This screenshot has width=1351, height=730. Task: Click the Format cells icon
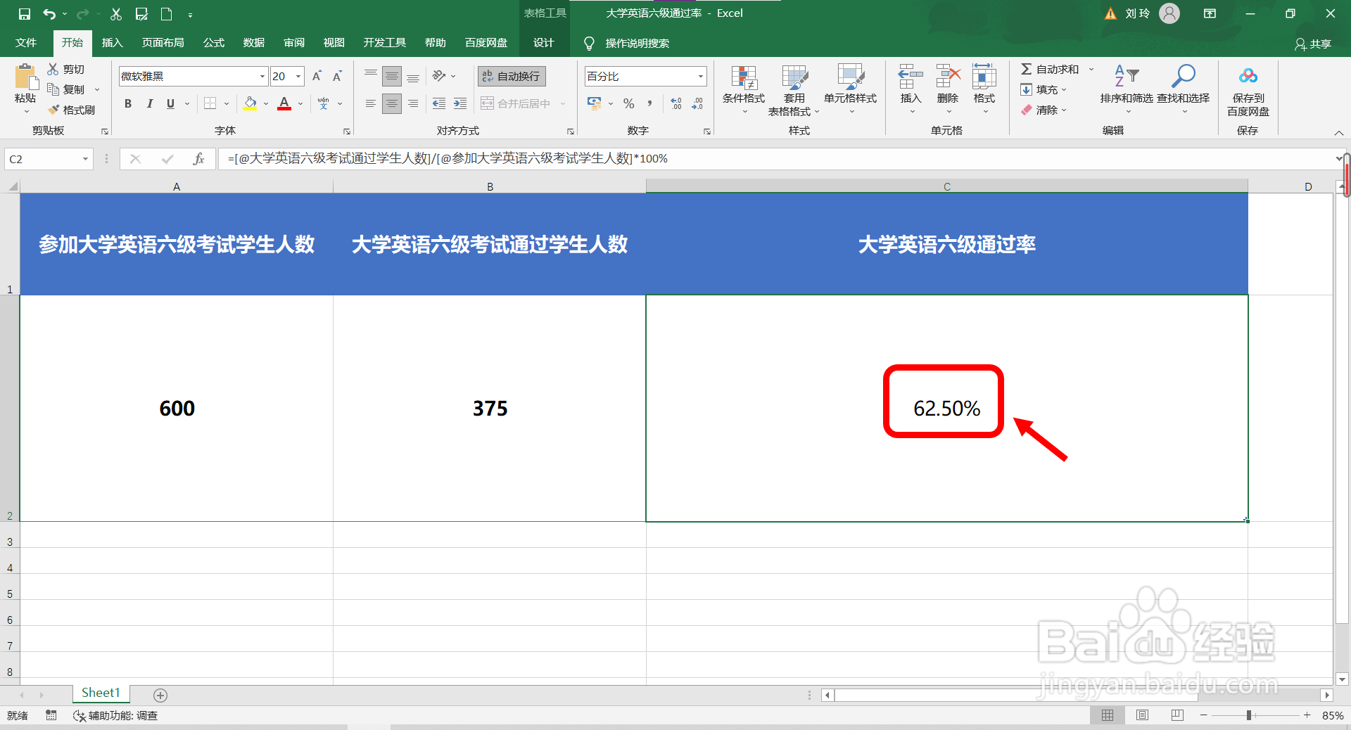(984, 77)
